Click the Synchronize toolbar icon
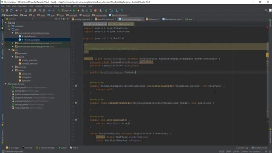272x153 pixels. point(11,11)
